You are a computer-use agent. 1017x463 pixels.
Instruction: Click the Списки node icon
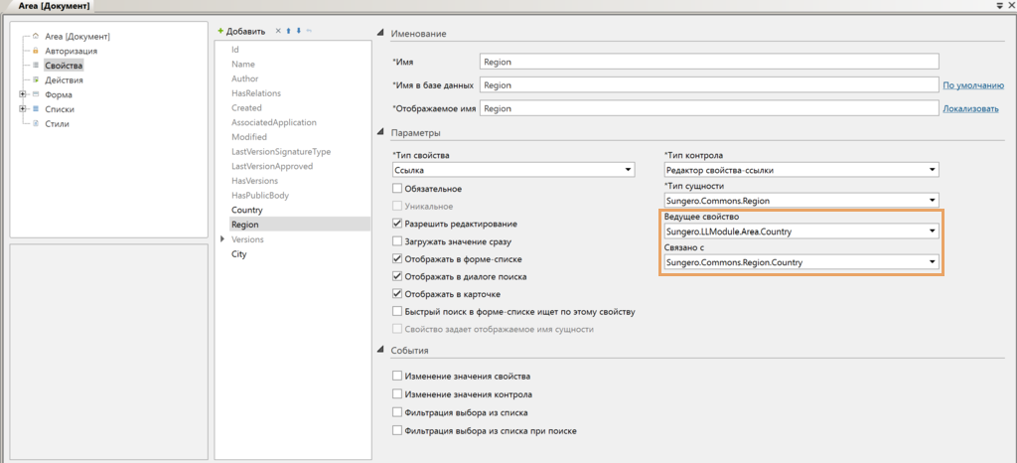click(36, 109)
